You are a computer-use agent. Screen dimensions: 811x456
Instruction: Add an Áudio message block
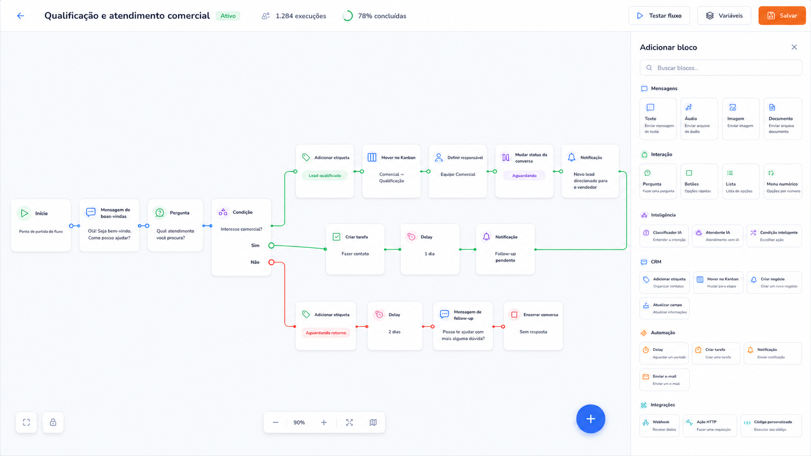click(699, 119)
